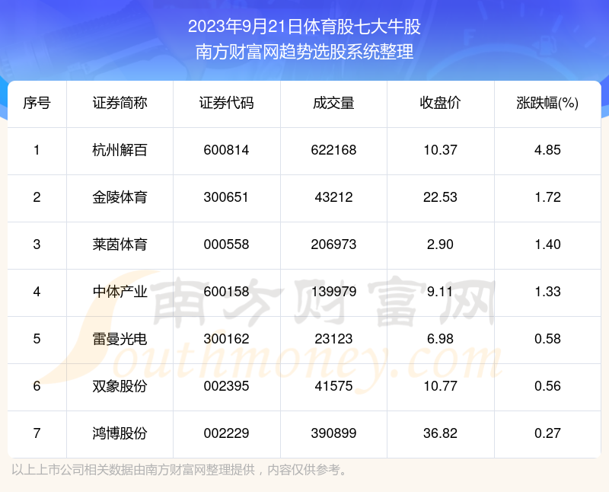
Task: Click row number '5' for 雷曼光电
Action: (37, 339)
